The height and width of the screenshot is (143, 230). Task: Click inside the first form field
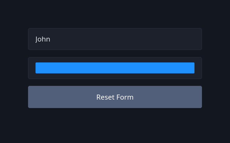[115, 39]
